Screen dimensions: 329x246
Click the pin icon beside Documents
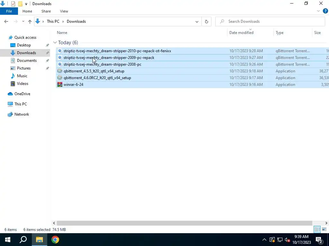pyautogui.click(x=48, y=61)
